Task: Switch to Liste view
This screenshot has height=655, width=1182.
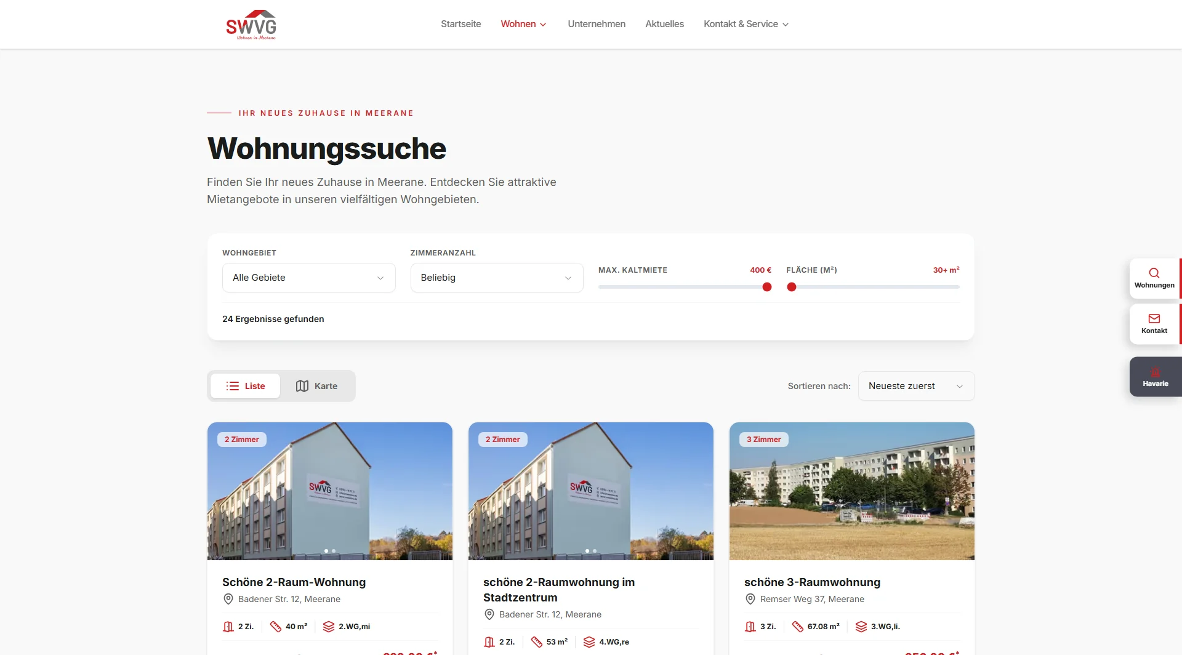Action: (246, 386)
